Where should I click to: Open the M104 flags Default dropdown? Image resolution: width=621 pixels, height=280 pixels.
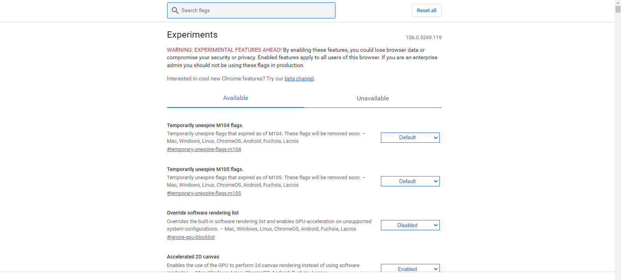click(410, 138)
